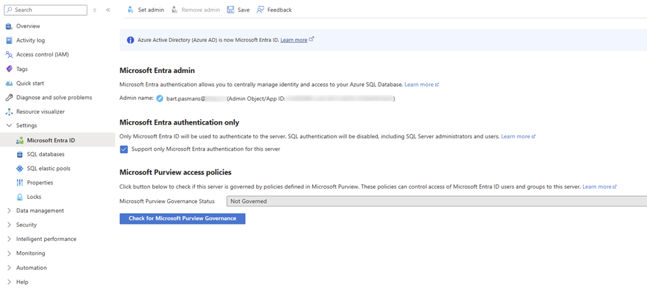Screen dimensions: 647x294
Task: Open Feedback from the toolbar
Action: click(274, 10)
